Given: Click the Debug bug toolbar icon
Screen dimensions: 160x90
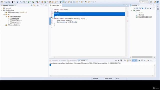Looking at the screenshot, I should click(24, 2).
